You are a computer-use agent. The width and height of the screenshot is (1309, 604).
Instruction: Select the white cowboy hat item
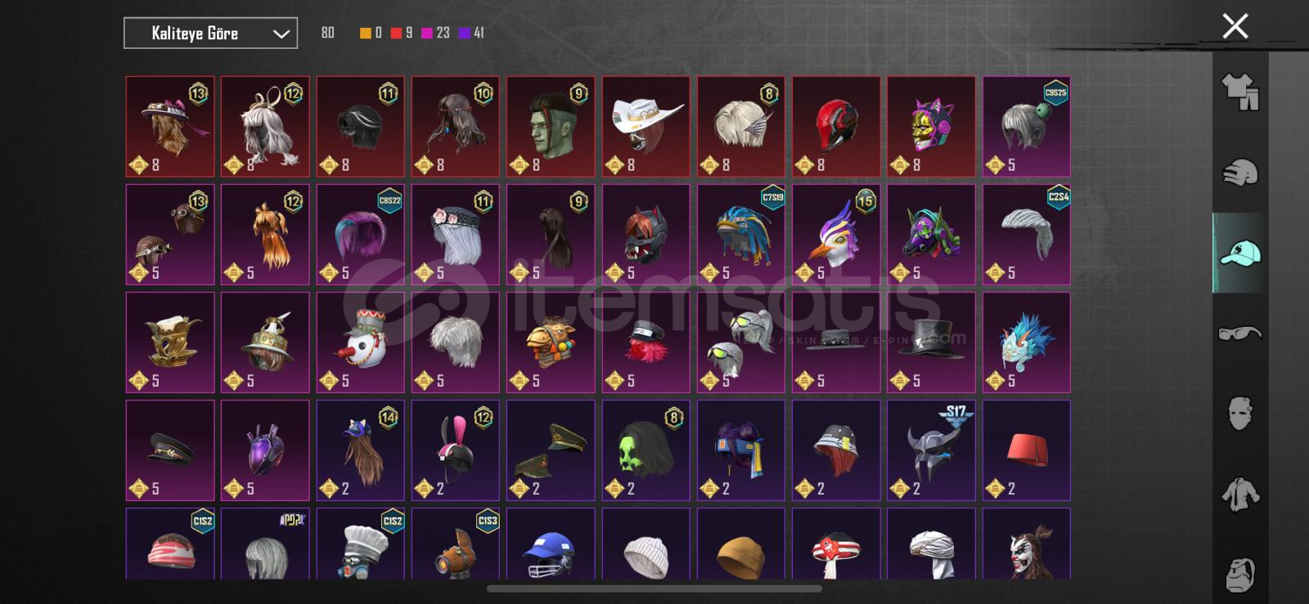coord(646,127)
